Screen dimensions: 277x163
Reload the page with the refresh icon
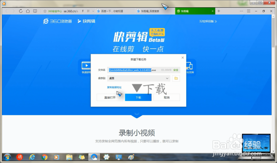point(21,11)
